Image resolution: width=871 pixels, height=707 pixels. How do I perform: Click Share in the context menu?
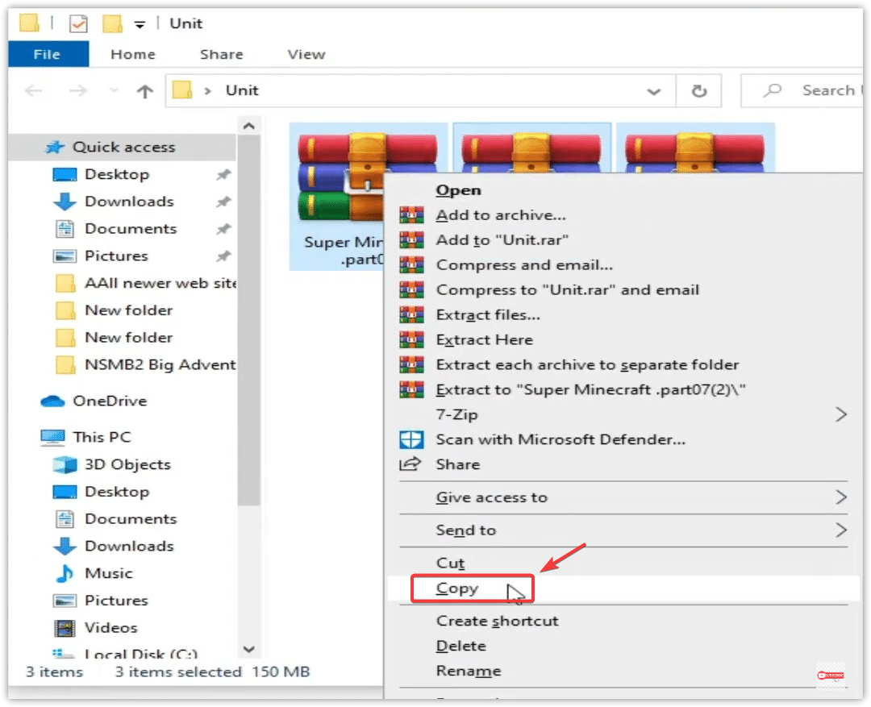pyautogui.click(x=457, y=464)
